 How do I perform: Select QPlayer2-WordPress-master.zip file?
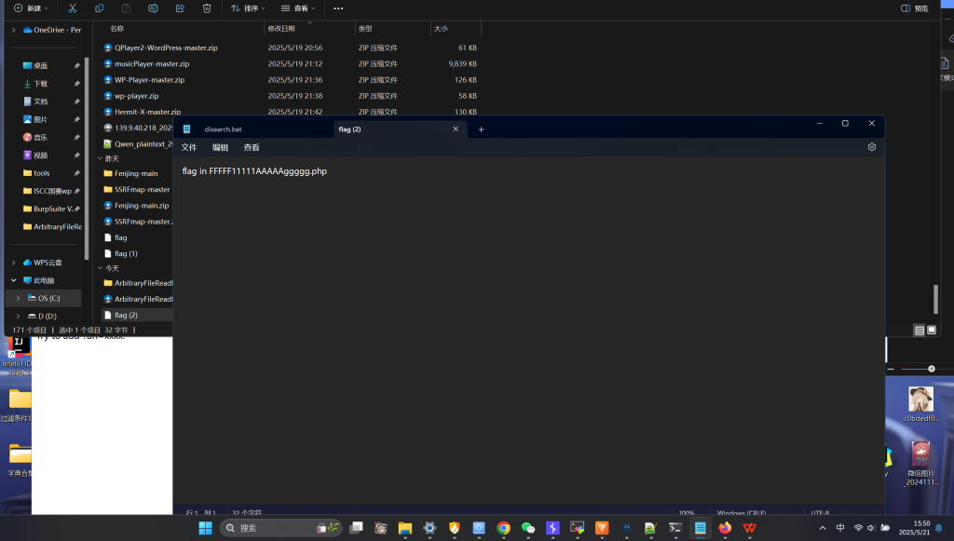coord(166,47)
